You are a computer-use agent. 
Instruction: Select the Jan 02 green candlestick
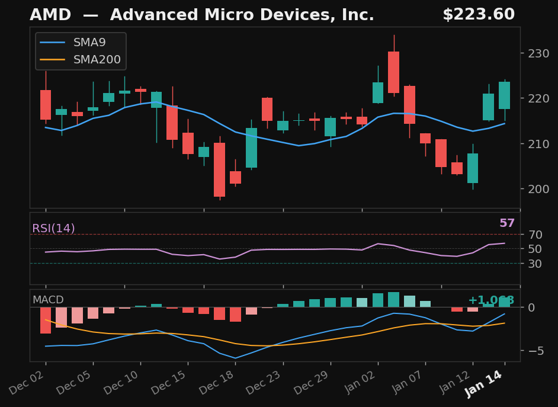click(378, 92)
